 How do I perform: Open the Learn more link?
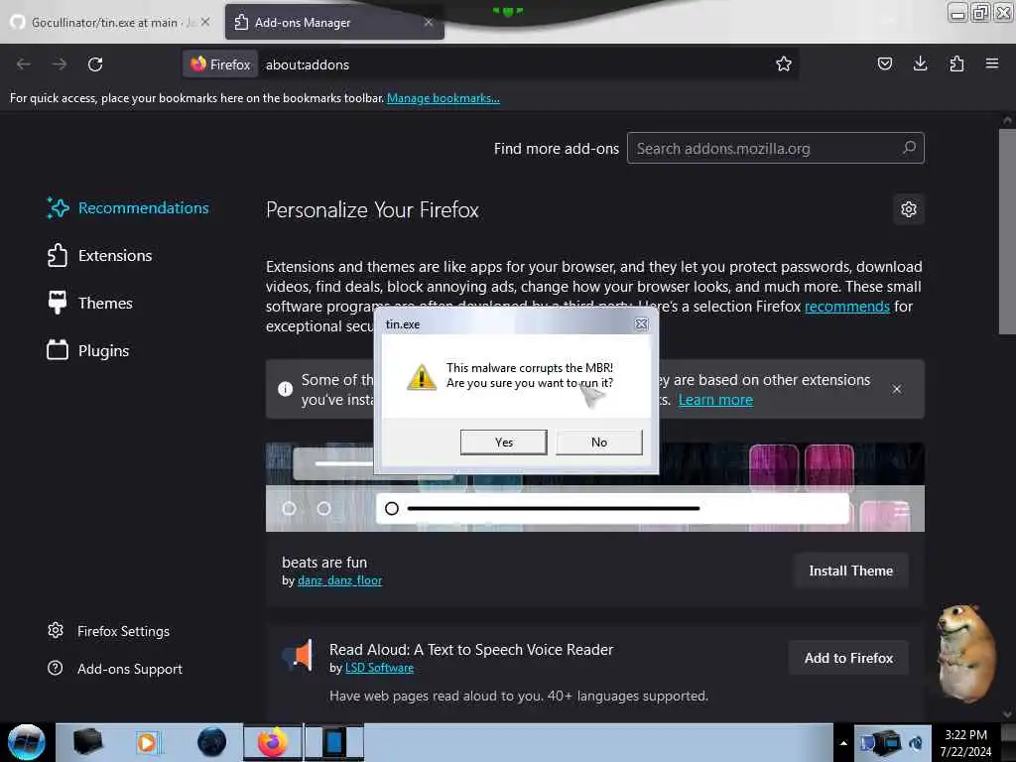tap(715, 400)
